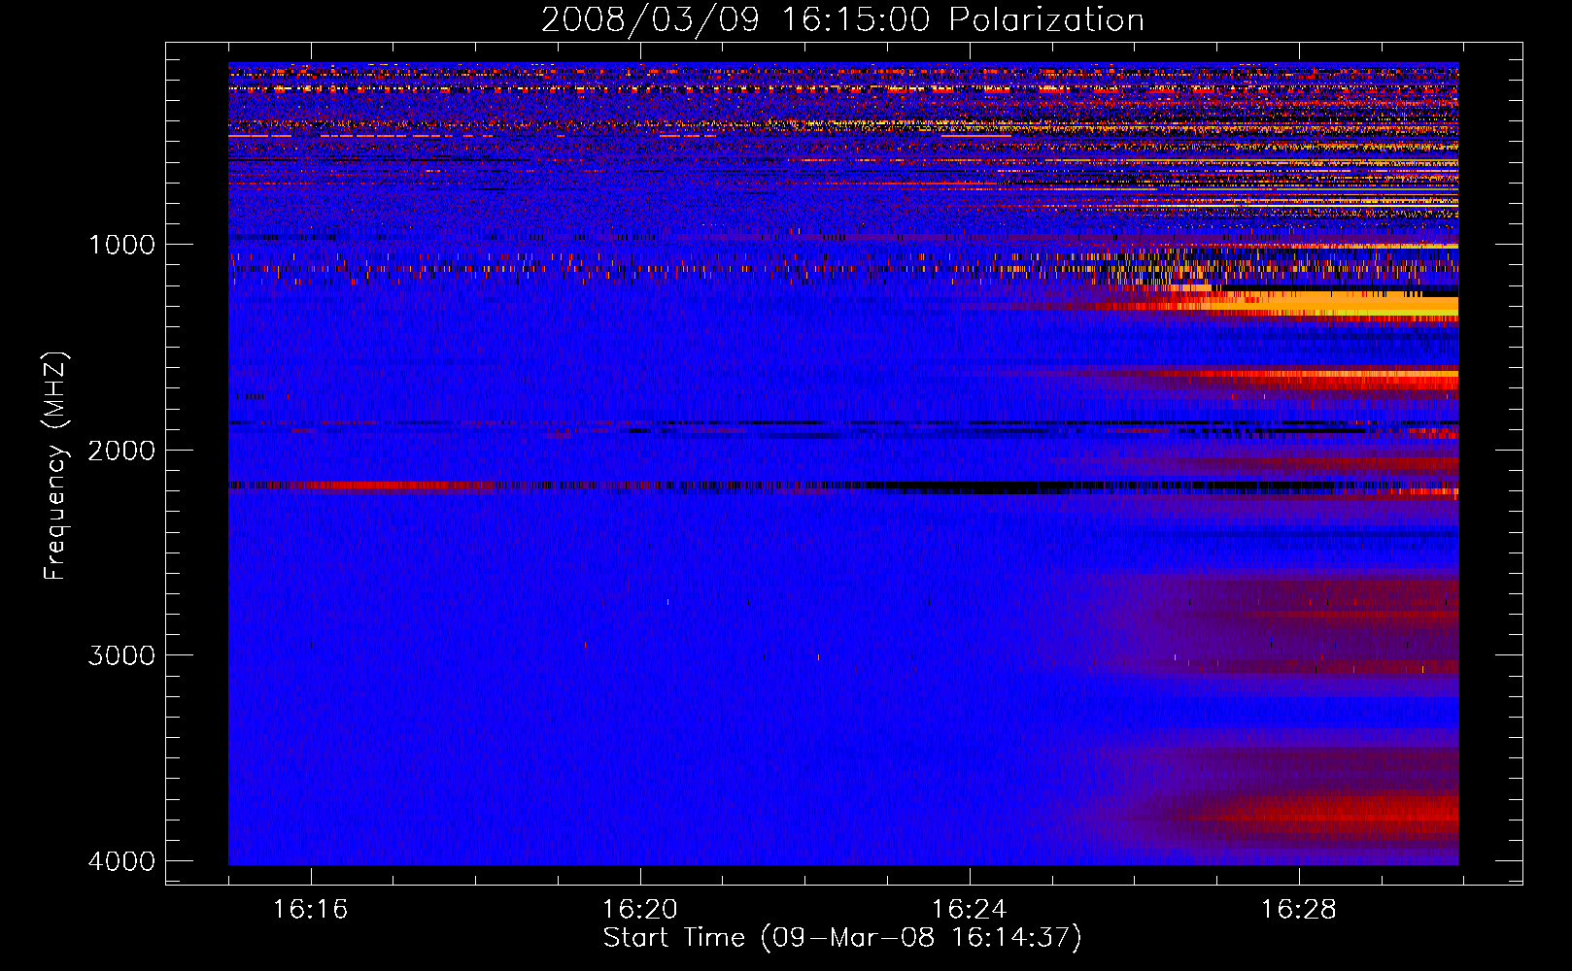
Task: Click the 16:28 time tick label
Action: point(1298,910)
